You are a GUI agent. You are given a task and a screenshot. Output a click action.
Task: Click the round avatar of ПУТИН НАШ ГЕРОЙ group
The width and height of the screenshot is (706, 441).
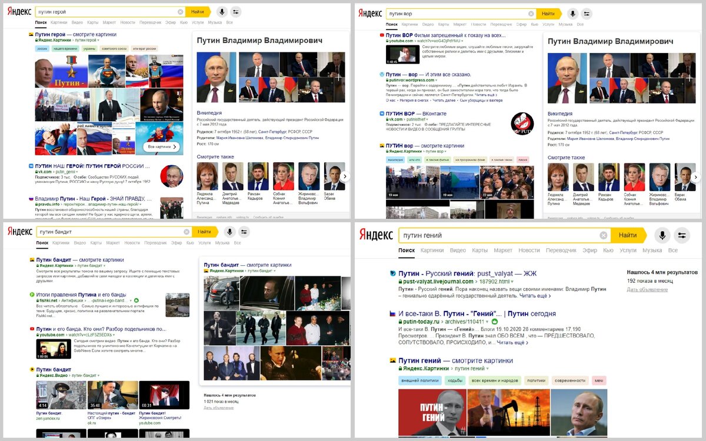171,175
